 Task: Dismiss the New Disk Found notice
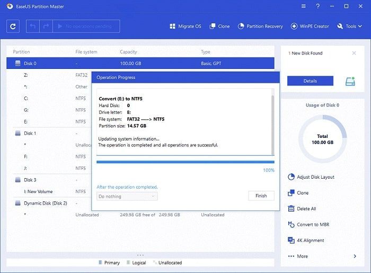(x=354, y=53)
